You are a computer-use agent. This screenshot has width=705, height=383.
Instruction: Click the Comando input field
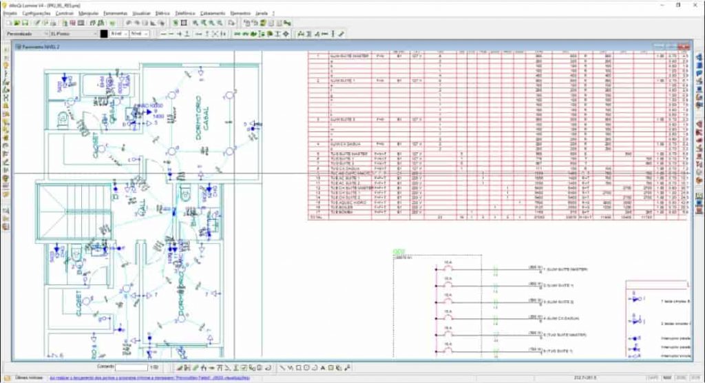coord(131,368)
